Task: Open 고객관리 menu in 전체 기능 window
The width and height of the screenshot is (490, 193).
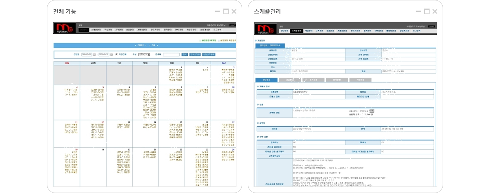Action: pyautogui.click(x=119, y=30)
